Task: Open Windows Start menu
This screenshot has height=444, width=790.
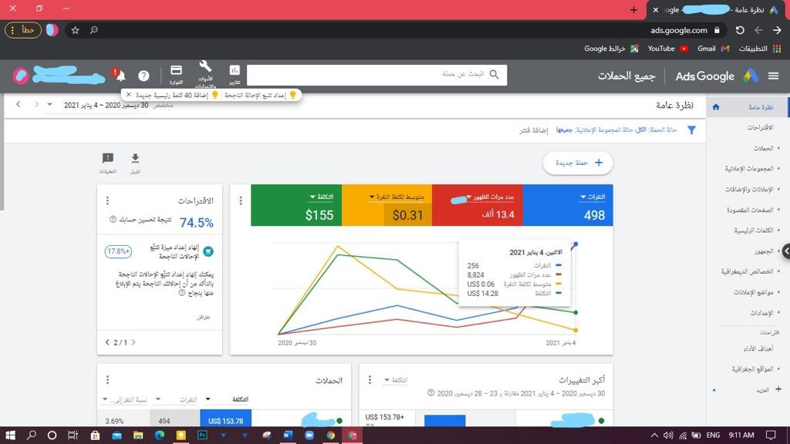Action: pos(10,435)
